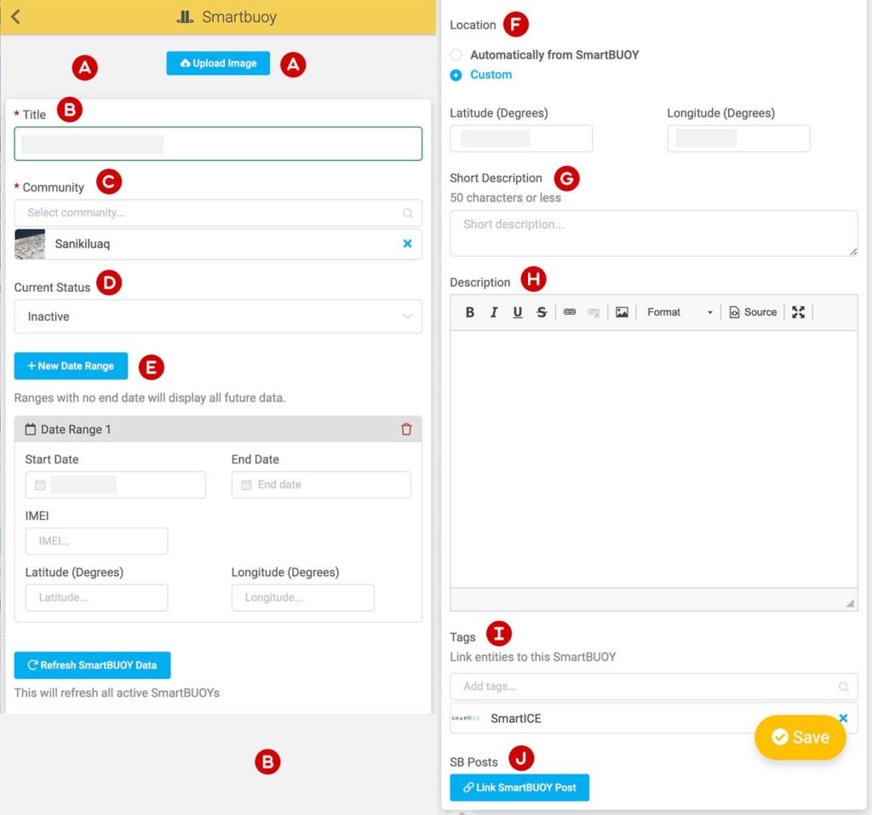The height and width of the screenshot is (815, 872).
Task: Click the back arrow in Smartbuoy header
Action: point(15,17)
